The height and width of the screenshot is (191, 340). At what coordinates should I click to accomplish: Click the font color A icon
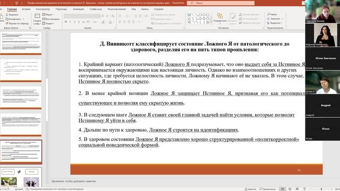(110, 22)
